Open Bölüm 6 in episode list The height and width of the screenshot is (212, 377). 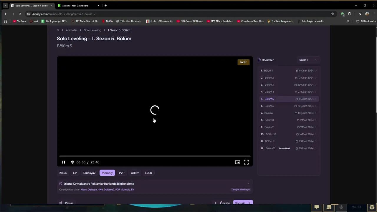click(289, 106)
